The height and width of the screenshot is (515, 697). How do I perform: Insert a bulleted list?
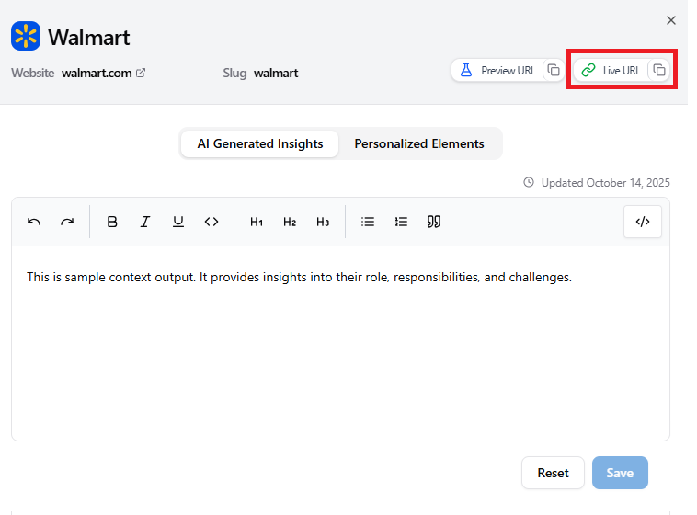(368, 222)
